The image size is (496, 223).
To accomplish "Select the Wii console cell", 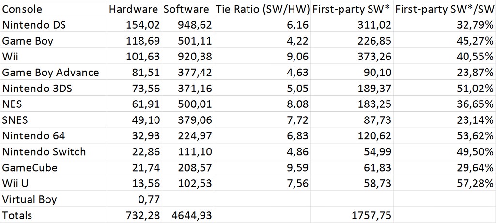I will point(53,56).
